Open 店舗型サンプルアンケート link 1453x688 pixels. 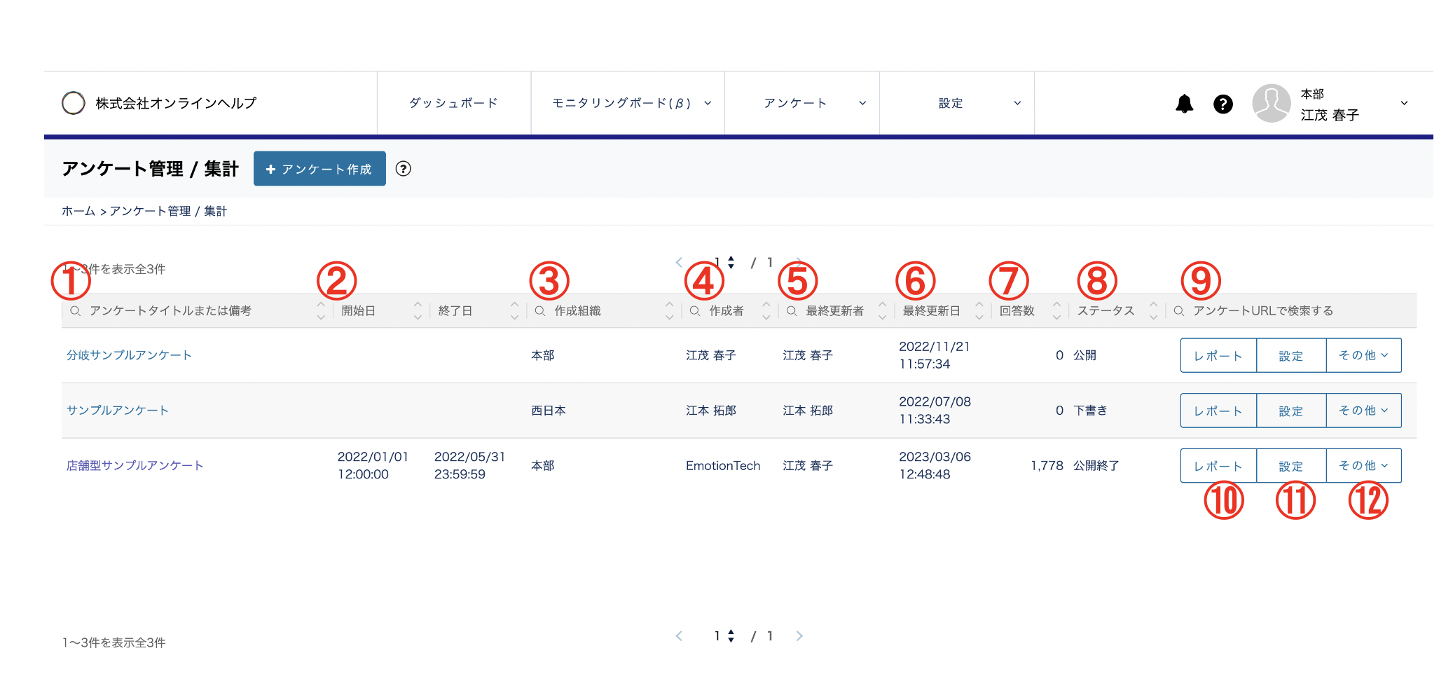tap(135, 466)
